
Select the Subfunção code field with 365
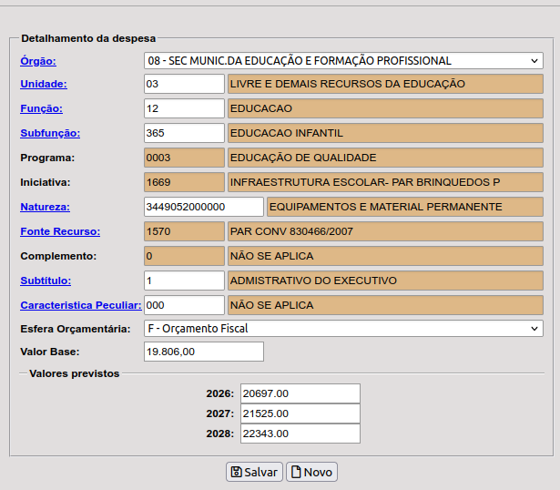184,133
